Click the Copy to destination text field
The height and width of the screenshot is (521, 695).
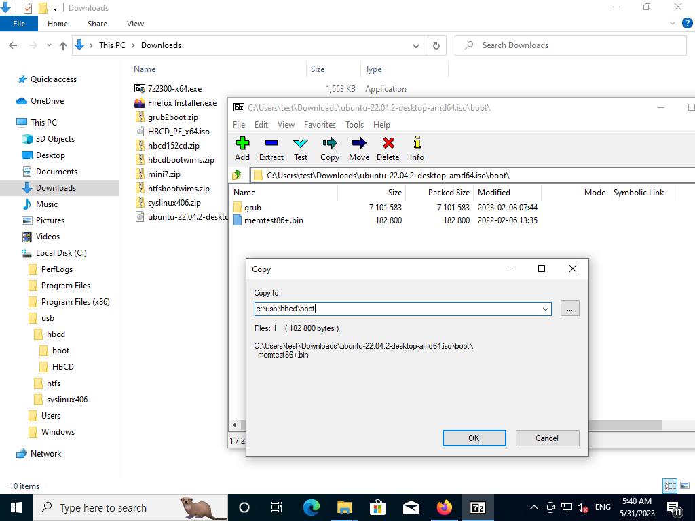tap(397, 309)
